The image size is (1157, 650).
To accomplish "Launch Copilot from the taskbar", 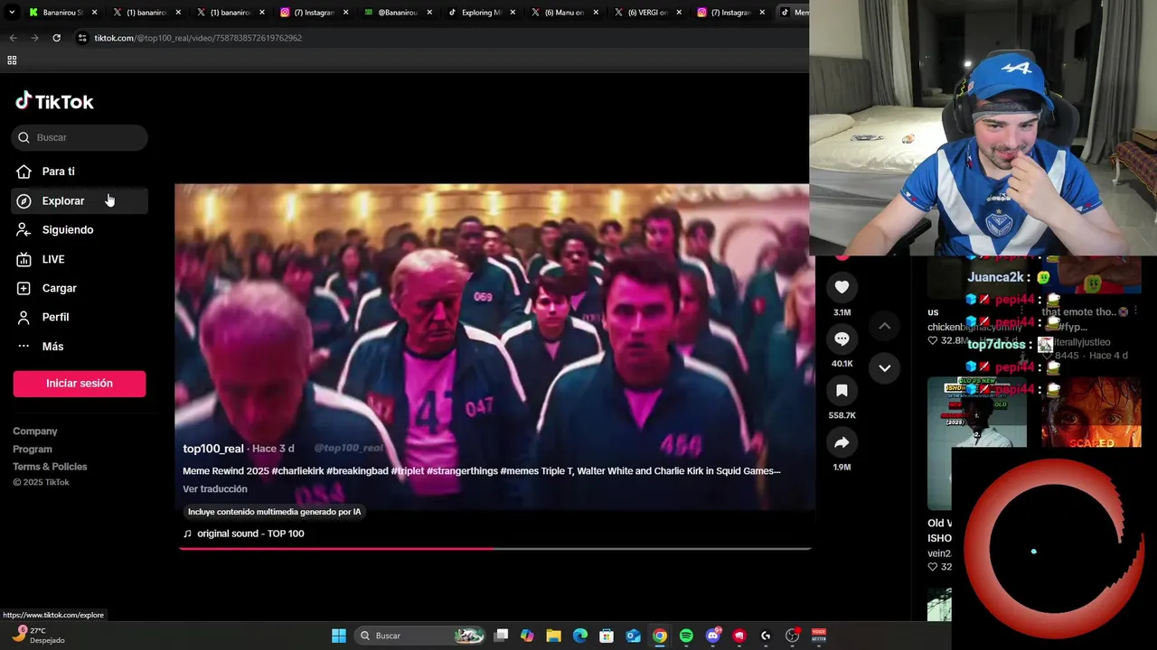I will pyautogui.click(x=527, y=636).
